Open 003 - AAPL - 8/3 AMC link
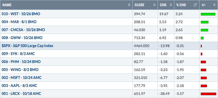Image resolution: width=218 pixels, height=98 pixels. coord(19,85)
